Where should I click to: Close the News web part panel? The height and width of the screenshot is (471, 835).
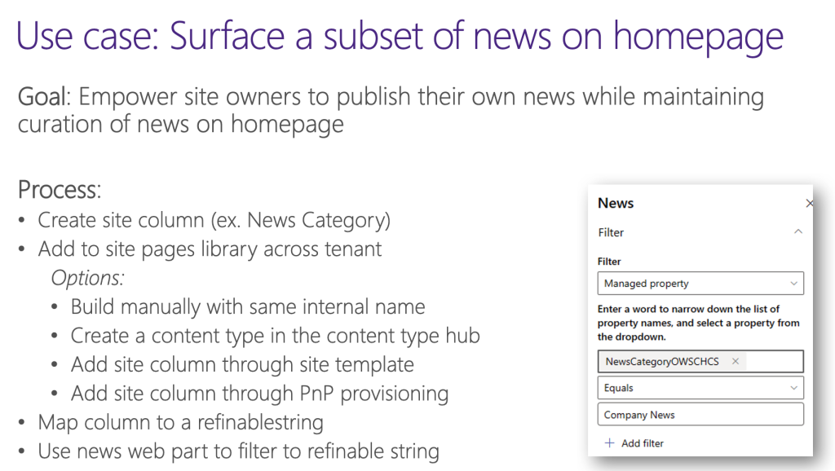[810, 203]
